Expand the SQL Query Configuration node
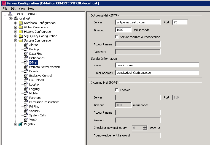 16,36
